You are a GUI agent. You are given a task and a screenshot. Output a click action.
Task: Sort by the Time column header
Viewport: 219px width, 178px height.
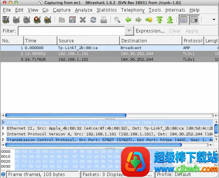pyautogui.click(x=41, y=40)
